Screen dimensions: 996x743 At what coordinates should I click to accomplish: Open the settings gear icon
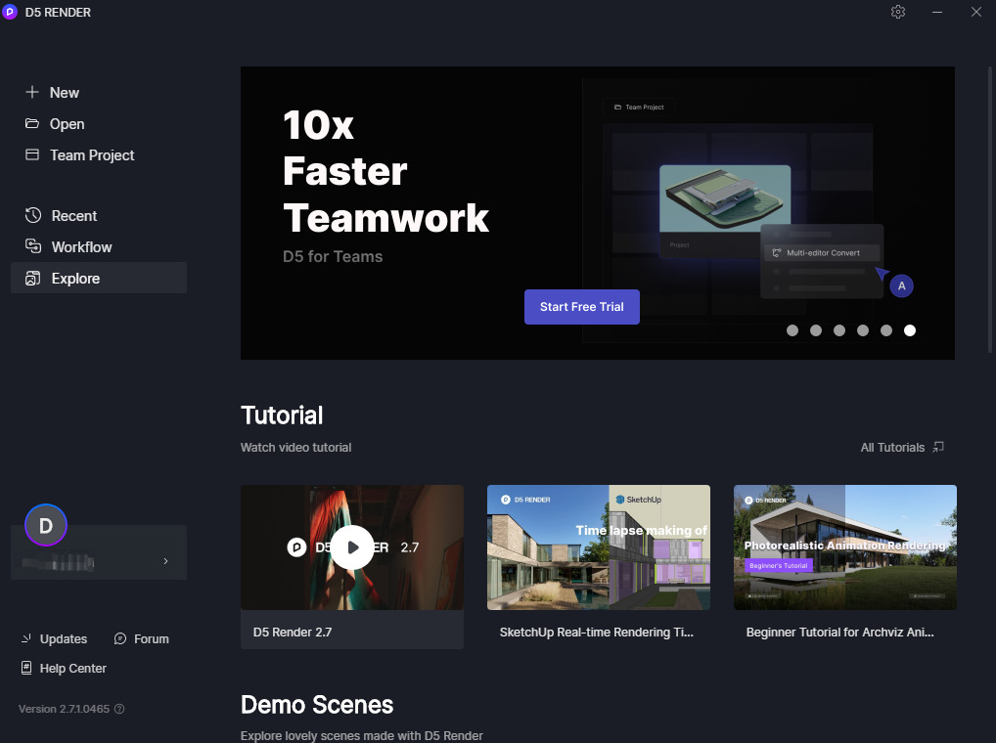pyautogui.click(x=897, y=12)
